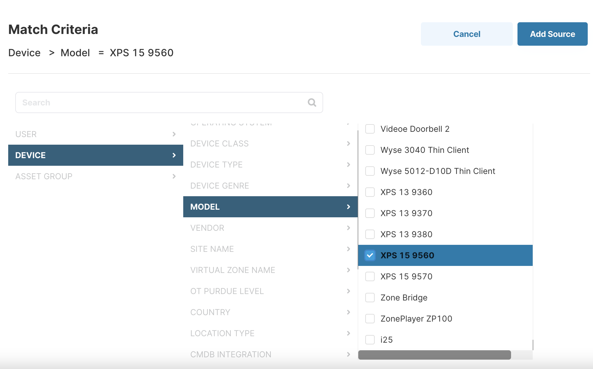The height and width of the screenshot is (369, 593).
Task: Select the DEVICE category
Action: pyautogui.click(x=95, y=155)
